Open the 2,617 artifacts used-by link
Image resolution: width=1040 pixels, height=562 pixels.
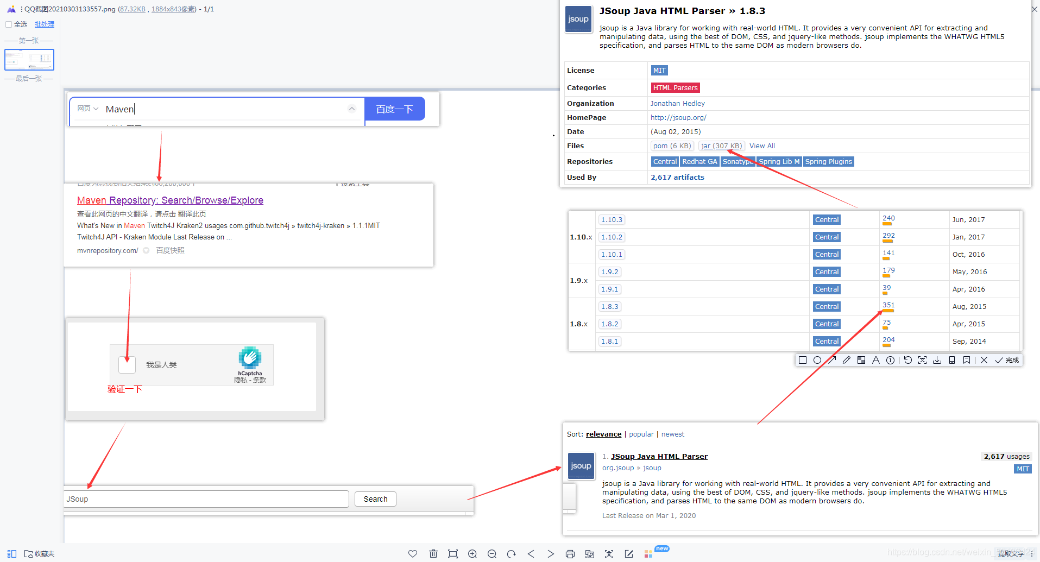coord(677,178)
